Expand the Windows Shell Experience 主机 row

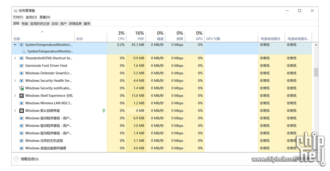coord(15,96)
